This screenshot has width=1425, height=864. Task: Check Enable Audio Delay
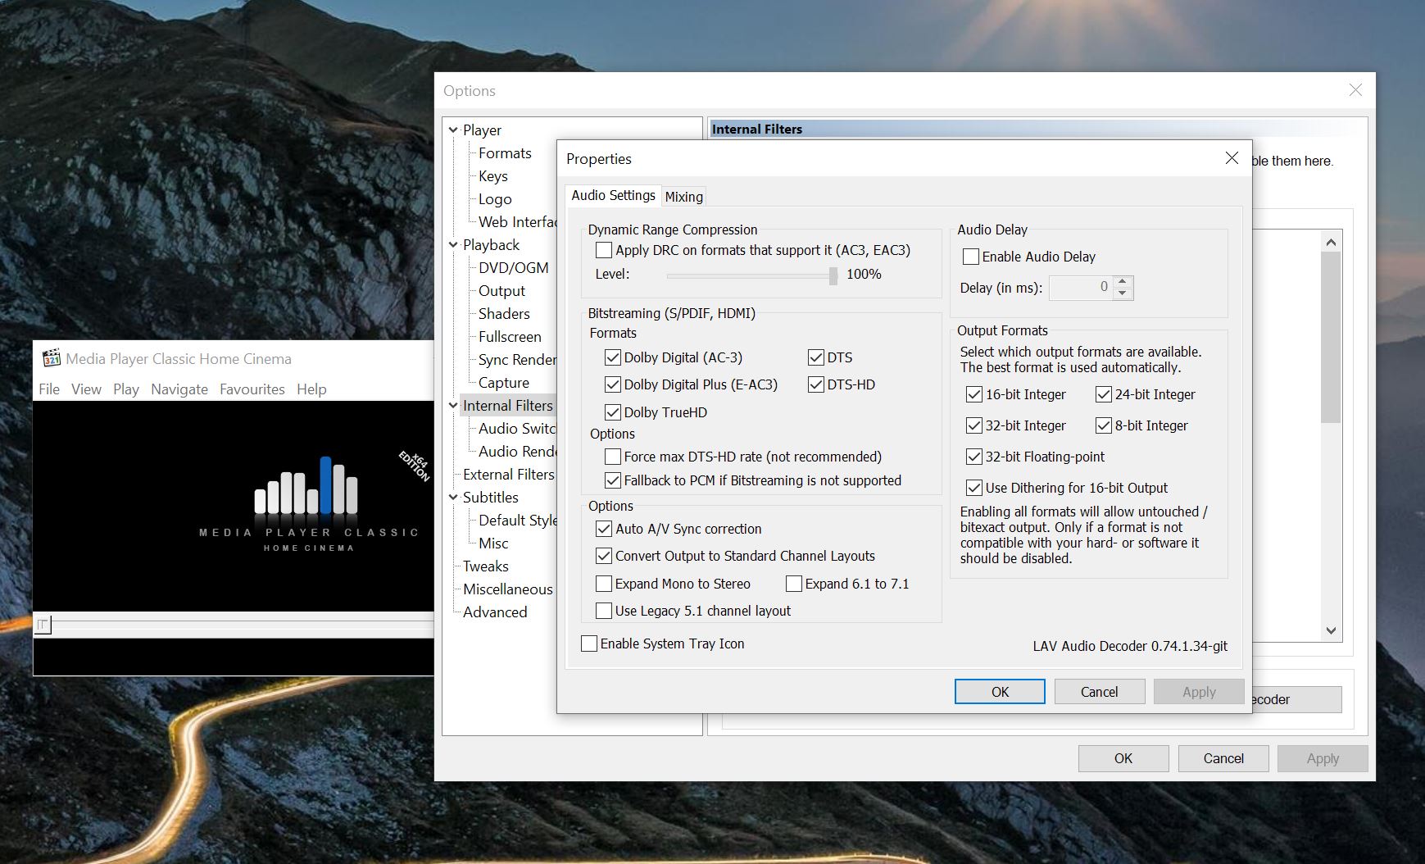[971, 257]
